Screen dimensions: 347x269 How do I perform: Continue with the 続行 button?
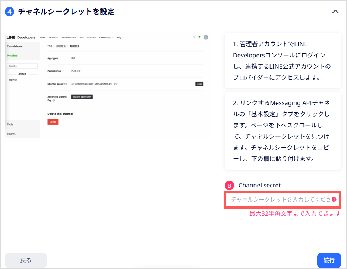(x=329, y=260)
